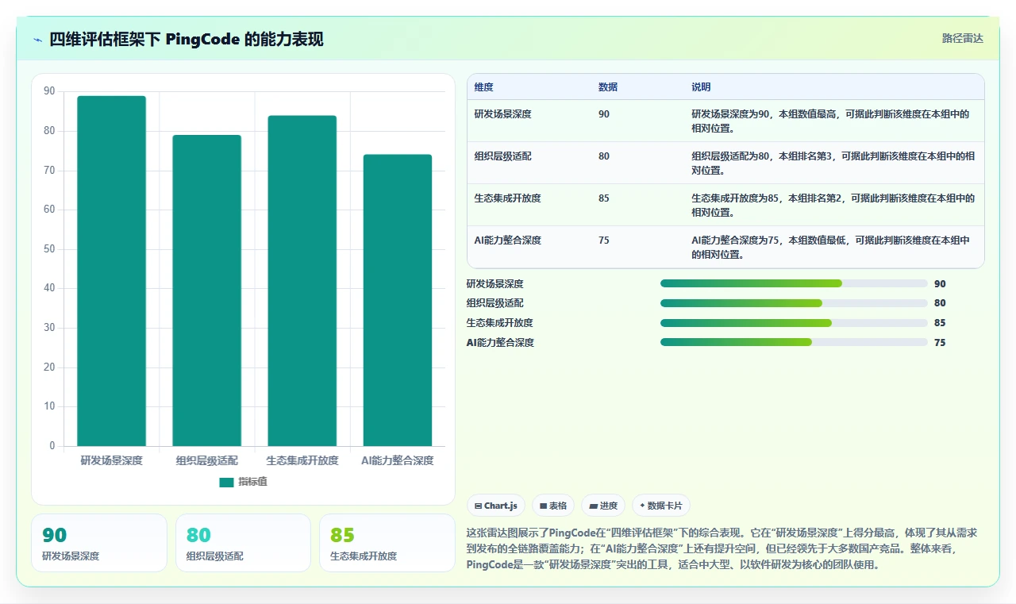The image size is (1016, 604).
Task: Select the 数据卡片 tag
Action: (x=661, y=506)
